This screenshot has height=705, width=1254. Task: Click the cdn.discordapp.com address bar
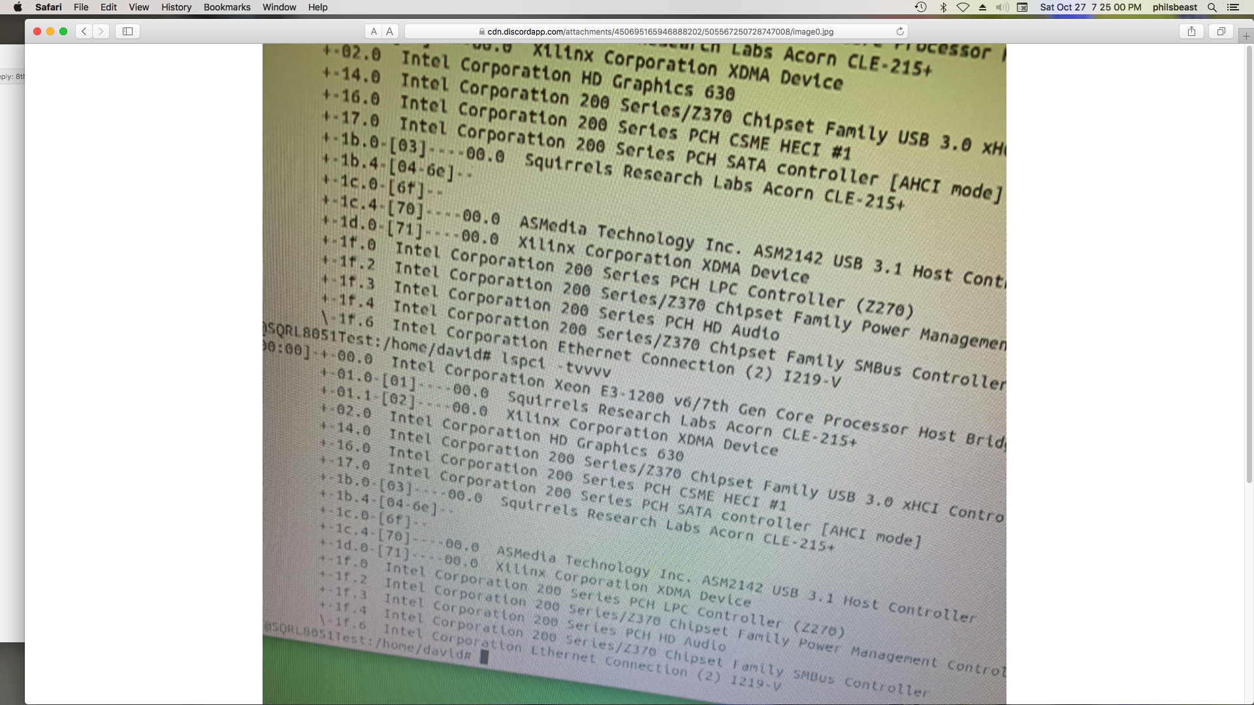[656, 31]
